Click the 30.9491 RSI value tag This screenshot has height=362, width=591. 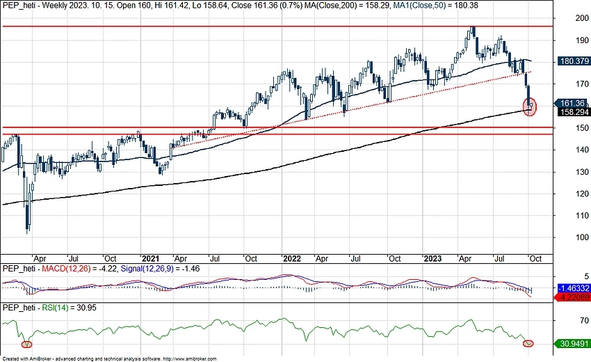(573, 344)
